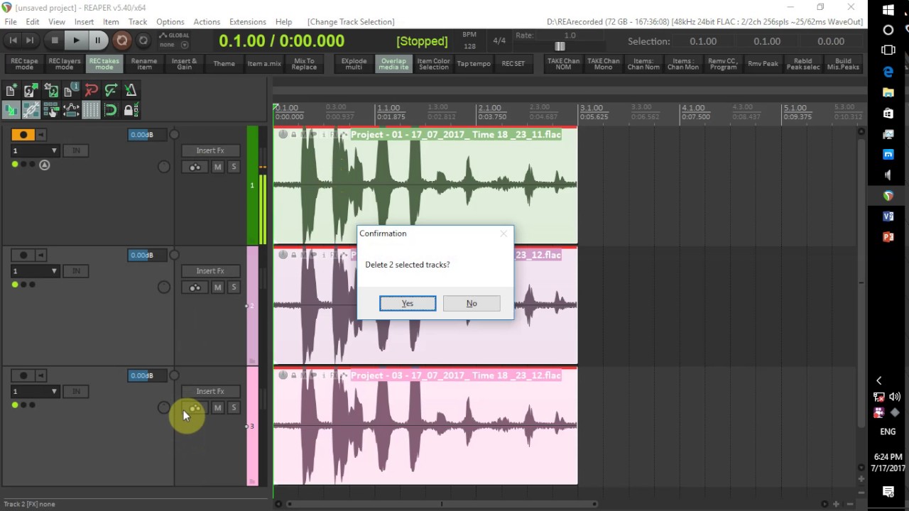Viewport: 909px width, 511px height.
Task: Toggle the auto-crossfade toolbar icon
Action: (x=11, y=110)
